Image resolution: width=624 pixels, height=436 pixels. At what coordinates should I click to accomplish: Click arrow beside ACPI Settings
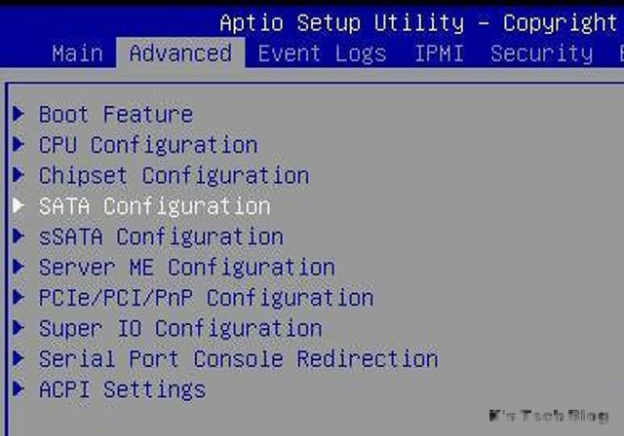tap(19, 389)
